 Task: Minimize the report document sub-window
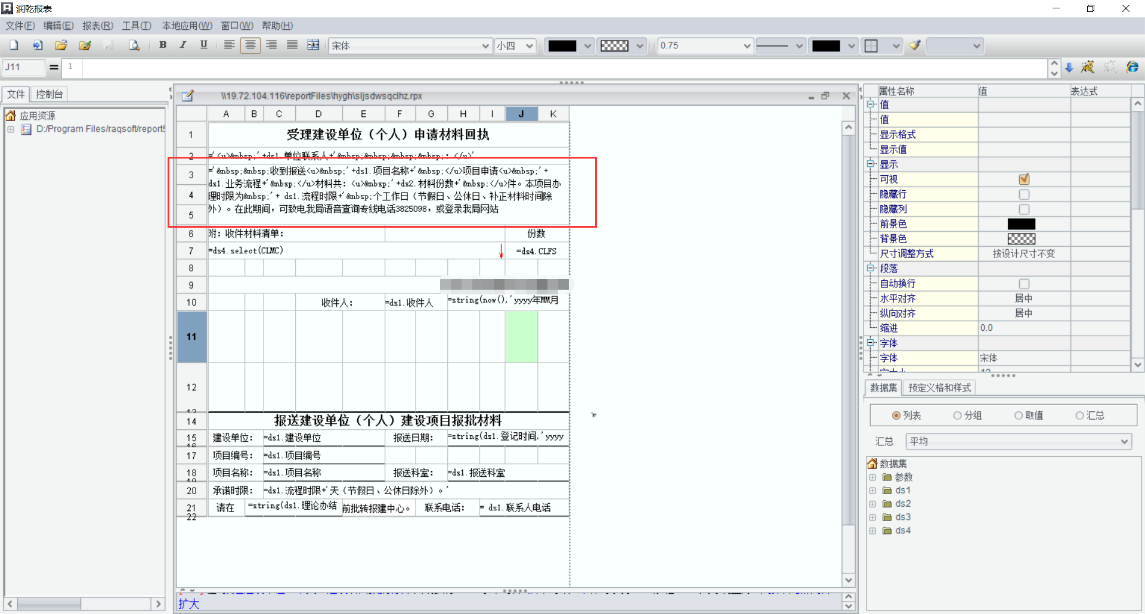[811, 97]
